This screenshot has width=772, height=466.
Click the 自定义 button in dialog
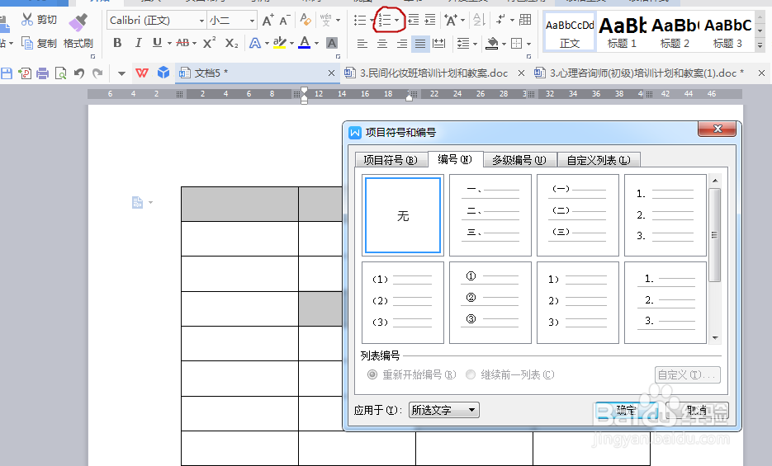[687, 374]
